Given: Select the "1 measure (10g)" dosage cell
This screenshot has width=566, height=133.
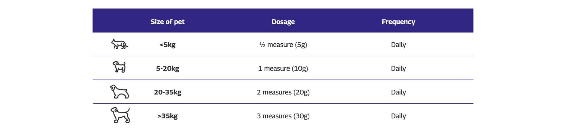Looking at the screenshot, I should click(x=283, y=68).
